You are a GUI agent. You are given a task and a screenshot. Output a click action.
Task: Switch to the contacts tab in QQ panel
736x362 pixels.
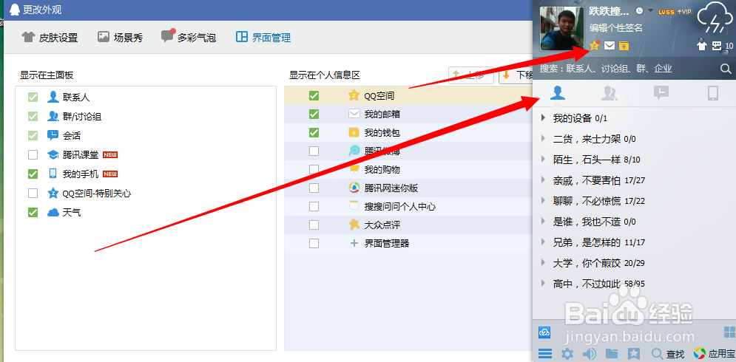coord(557,93)
